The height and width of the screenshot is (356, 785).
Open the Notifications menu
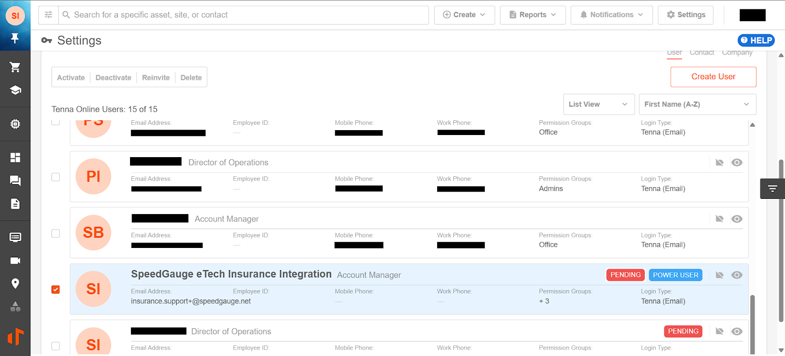(611, 15)
